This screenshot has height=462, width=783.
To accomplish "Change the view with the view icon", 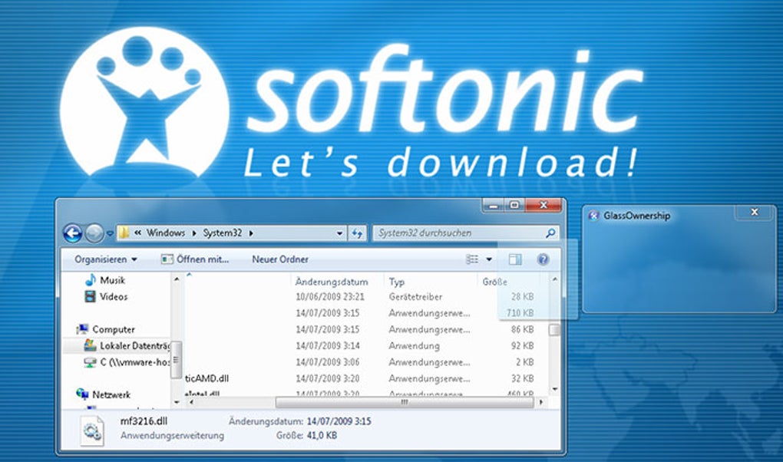I will click(472, 259).
